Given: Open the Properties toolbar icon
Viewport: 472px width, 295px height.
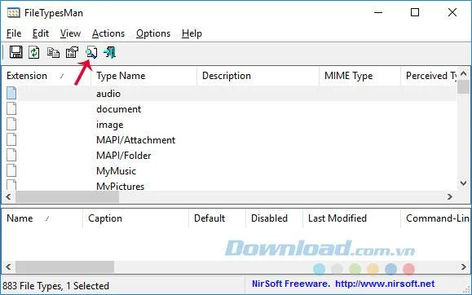Looking at the screenshot, I should (x=73, y=52).
